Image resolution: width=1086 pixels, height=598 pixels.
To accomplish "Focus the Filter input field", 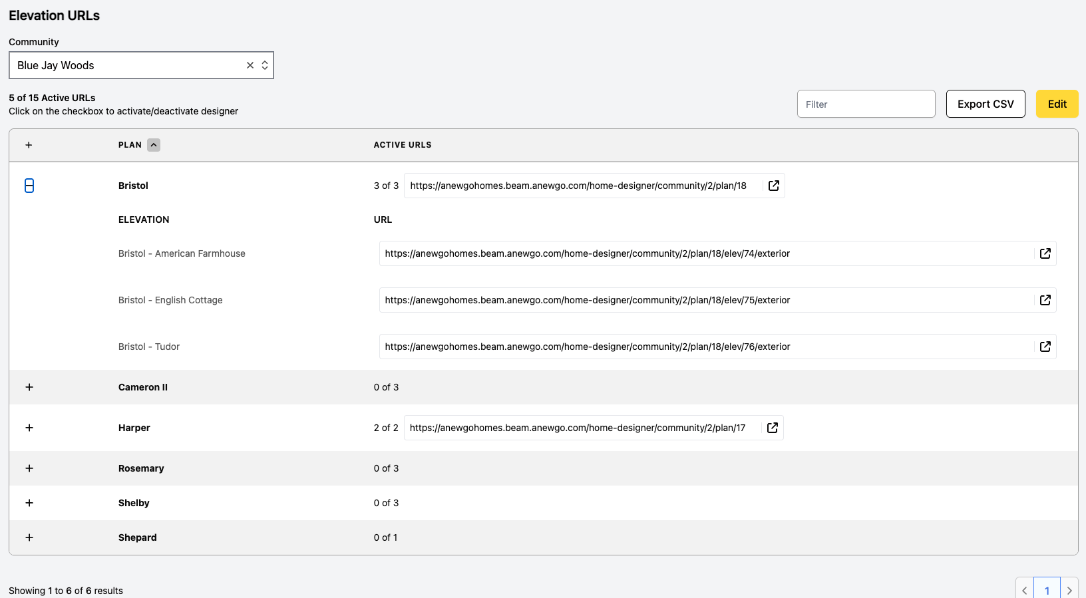I will 866,104.
